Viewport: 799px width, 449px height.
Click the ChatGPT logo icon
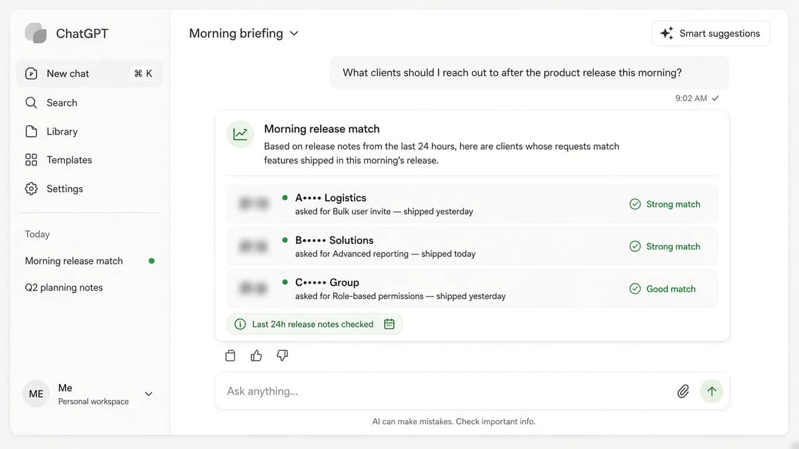pyautogui.click(x=36, y=33)
